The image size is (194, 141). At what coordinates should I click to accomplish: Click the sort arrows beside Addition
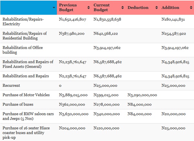[191, 7]
